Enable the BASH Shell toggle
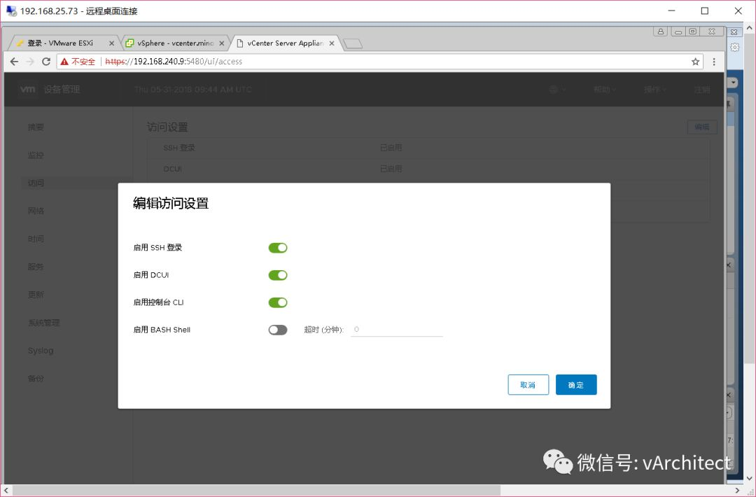The height and width of the screenshot is (497, 756). (x=278, y=330)
